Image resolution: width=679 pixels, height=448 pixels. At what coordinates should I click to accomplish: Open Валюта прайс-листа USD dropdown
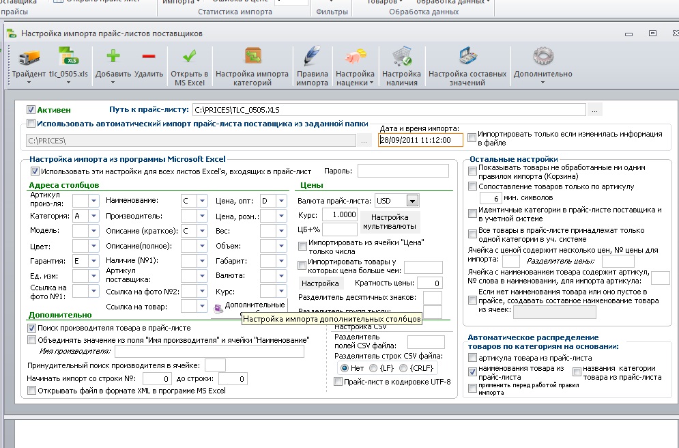click(412, 201)
